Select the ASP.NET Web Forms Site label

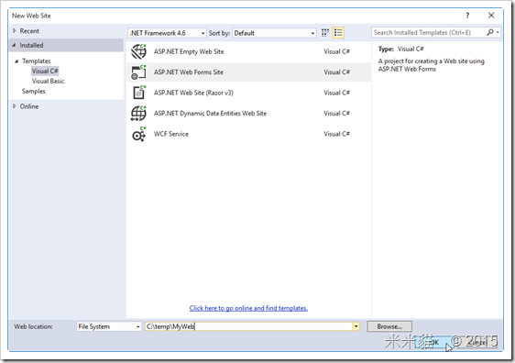(x=188, y=72)
